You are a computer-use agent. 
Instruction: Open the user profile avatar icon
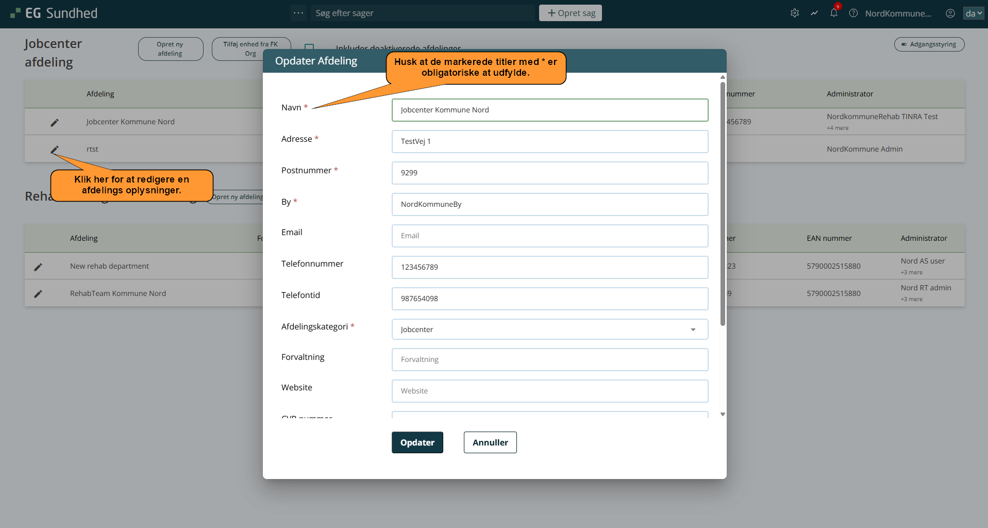tap(950, 13)
